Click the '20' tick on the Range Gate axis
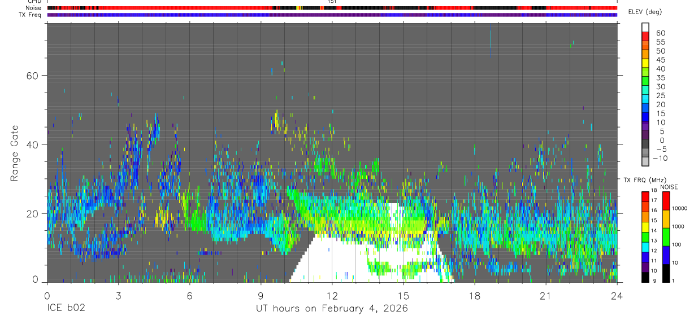Screen dimensions: 694x320 32,213
